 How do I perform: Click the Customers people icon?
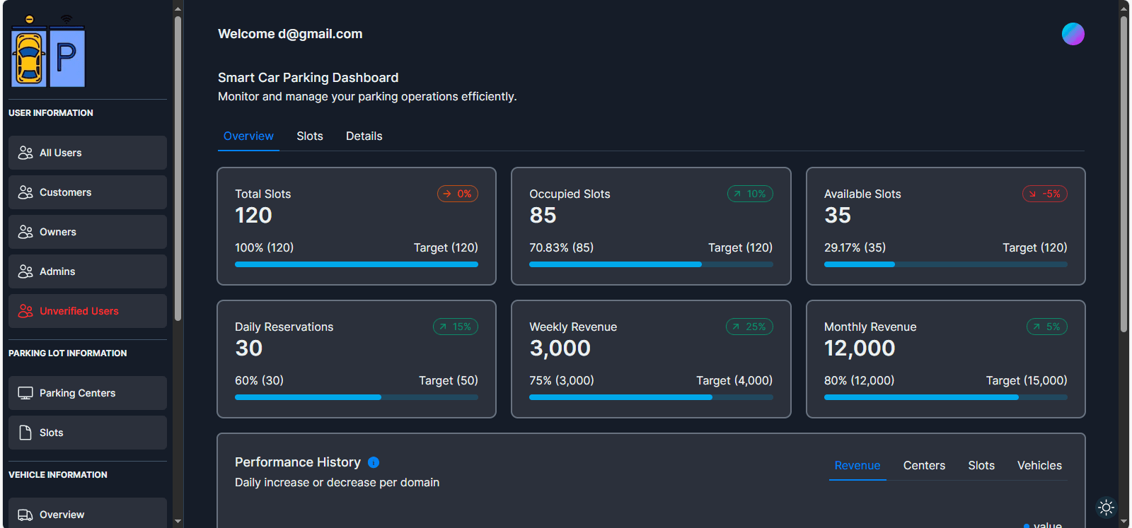tap(25, 192)
